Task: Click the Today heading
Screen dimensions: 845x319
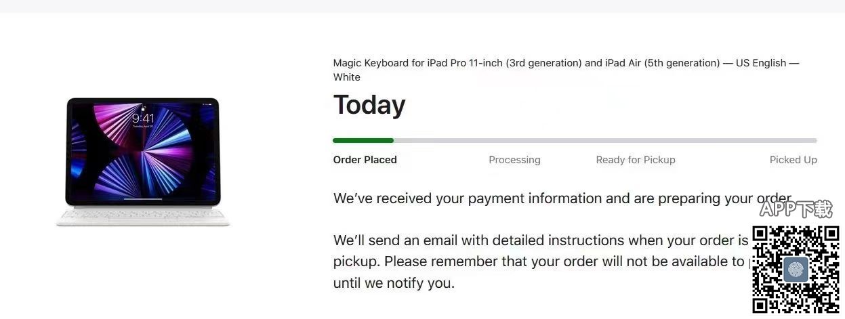Action: point(369,105)
